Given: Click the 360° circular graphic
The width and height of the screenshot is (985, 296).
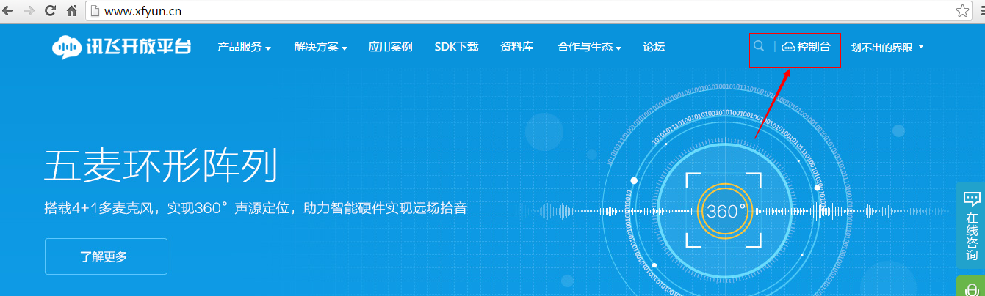Looking at the screenshot, I should click(x=725, y=211).
